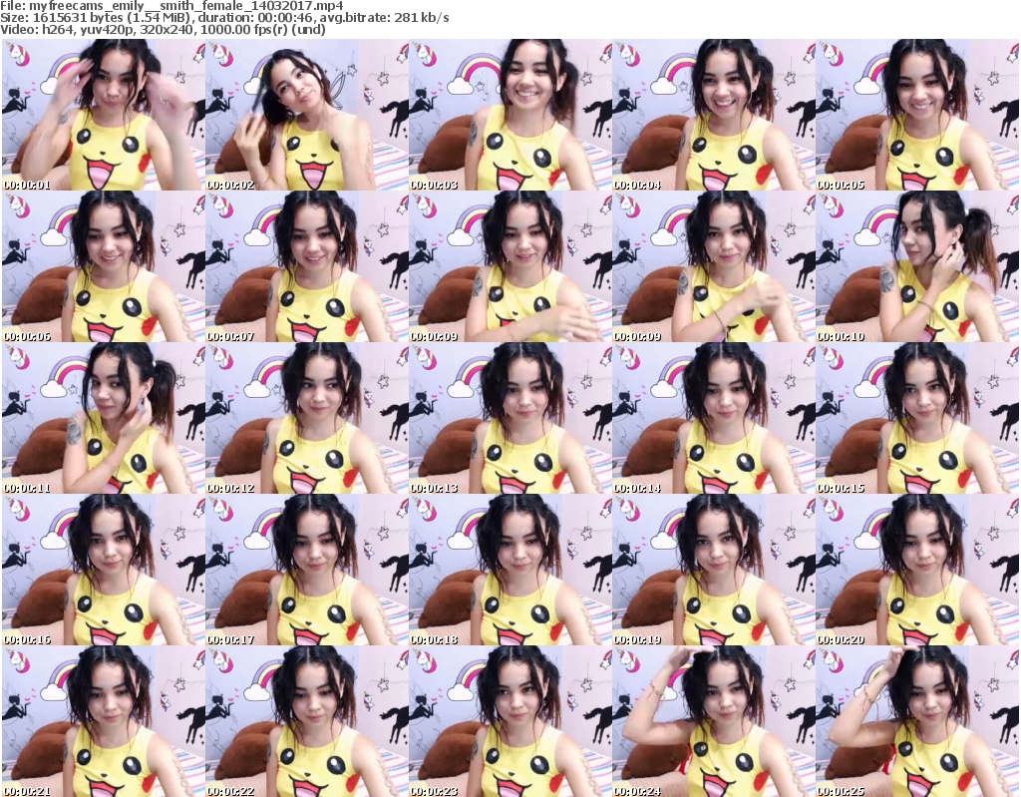Viewport: 1021px width, 797px height.
Task: Open the frame thumbnail stamped 00:00:01
Action: 103,114
